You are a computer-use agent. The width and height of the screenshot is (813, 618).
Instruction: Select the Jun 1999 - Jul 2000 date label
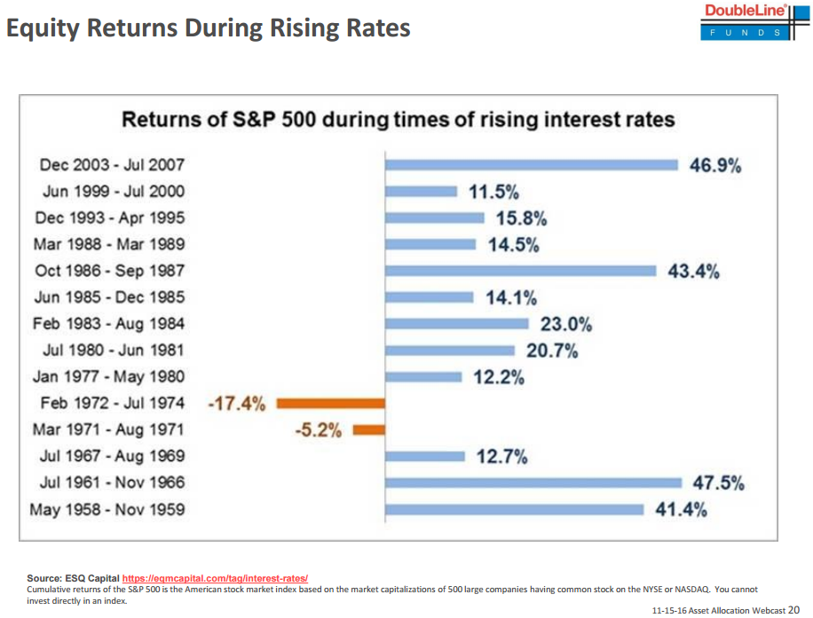click(x=114, y=191)
